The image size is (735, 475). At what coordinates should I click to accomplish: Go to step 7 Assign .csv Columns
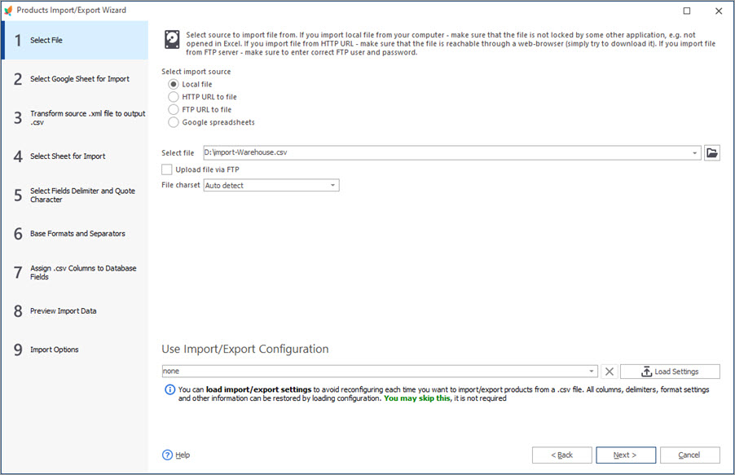click(75, 272)
